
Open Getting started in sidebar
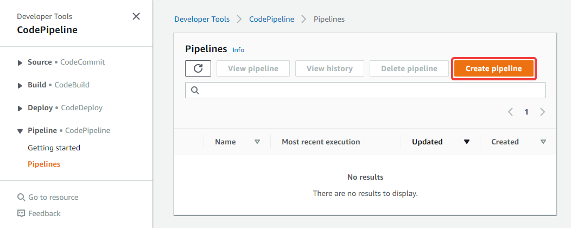pos(54,148)
